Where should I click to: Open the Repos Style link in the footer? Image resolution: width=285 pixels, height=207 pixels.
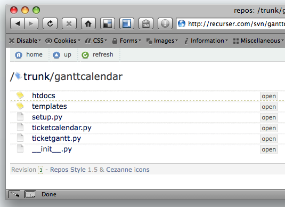pos(68,170)
